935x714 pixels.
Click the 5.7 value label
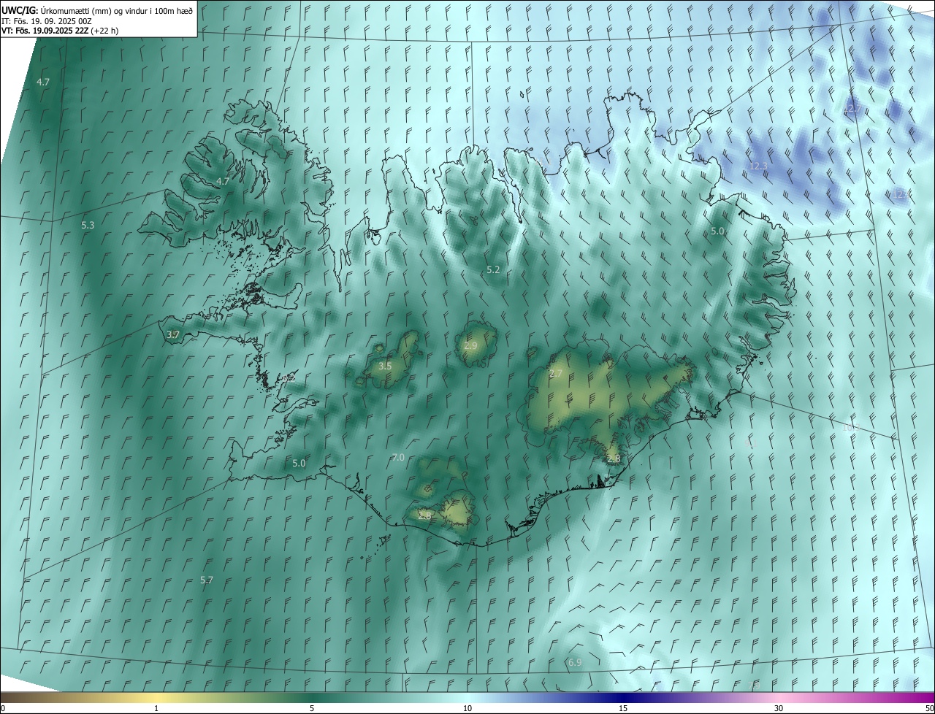coord(207,580)
